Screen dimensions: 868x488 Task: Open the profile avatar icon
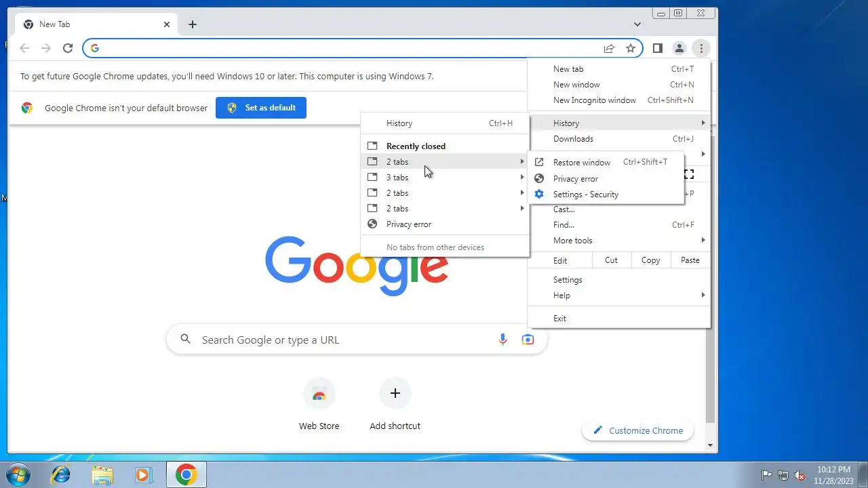tap(679, 48)
